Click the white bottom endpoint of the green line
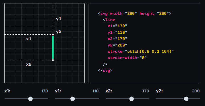This screenshot has height=106, width=205. [53, 60]
